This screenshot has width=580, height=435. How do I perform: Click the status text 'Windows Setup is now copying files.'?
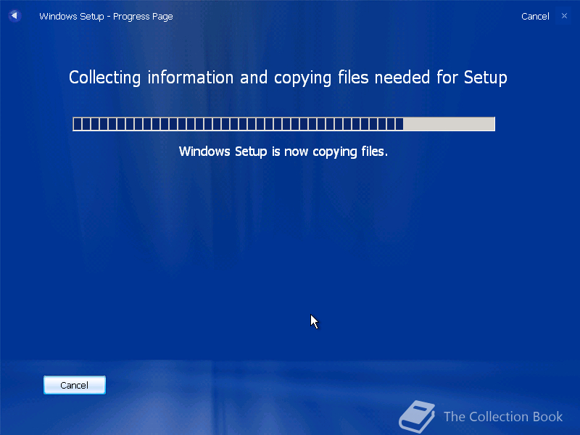pos(283,152)
